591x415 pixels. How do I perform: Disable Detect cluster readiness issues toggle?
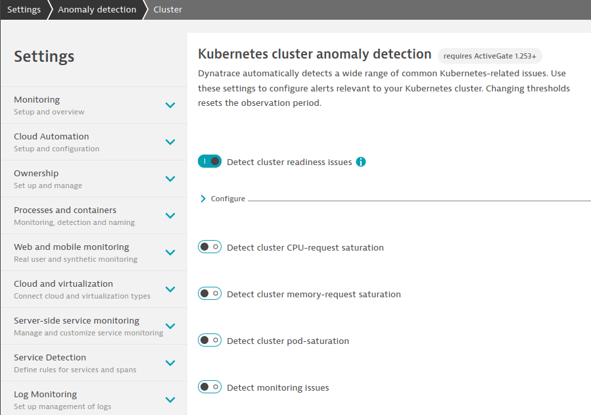[210, 161]
